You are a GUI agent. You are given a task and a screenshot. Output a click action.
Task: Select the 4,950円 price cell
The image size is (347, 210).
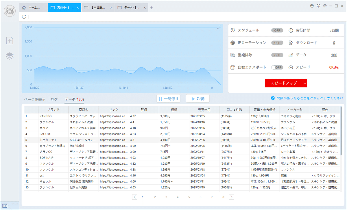click(x=174, y=175)
